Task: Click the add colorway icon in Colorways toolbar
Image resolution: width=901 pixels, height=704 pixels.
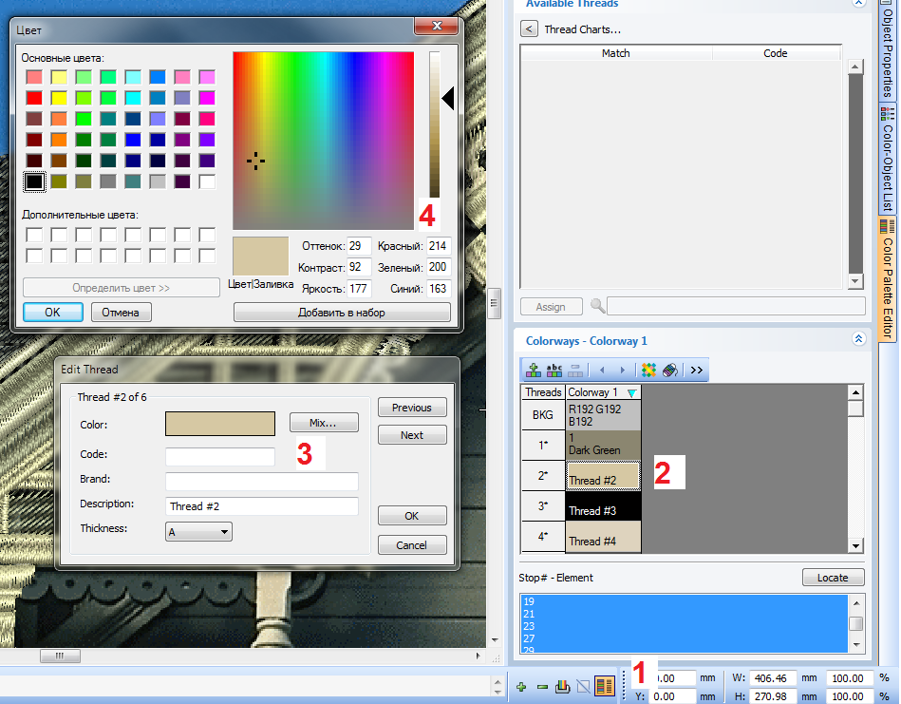Action: [533, 371]
